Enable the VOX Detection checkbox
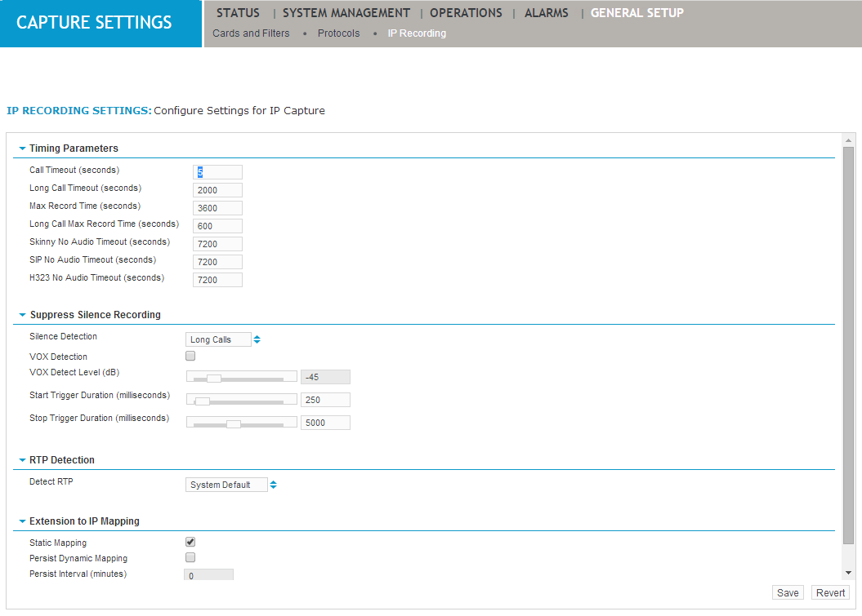 (190, 356)
